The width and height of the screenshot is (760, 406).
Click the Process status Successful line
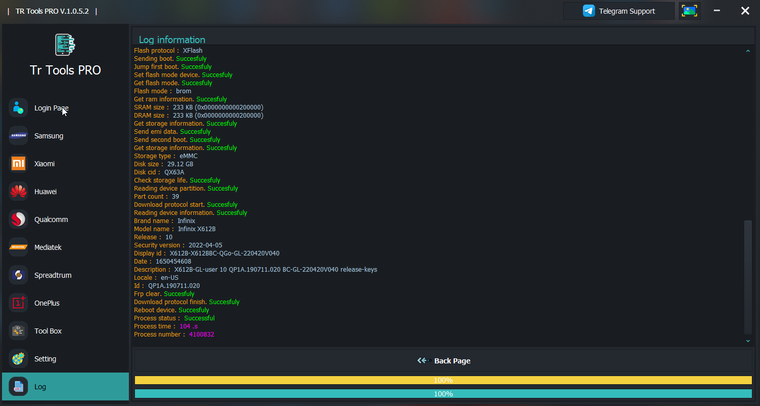coord(174,318)
